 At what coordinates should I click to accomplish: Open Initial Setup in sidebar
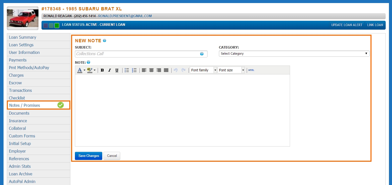38,143
